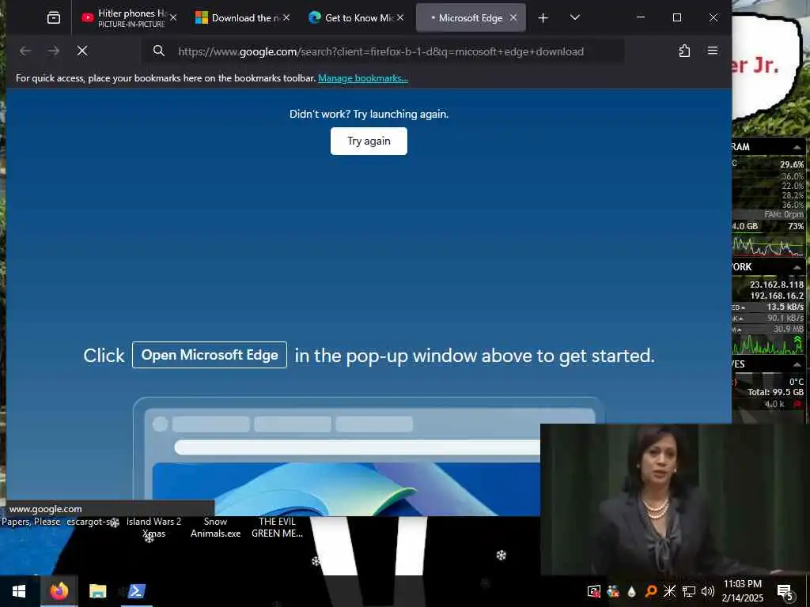Open Firefox hamburger application menu
The height and width of the screenshot is (607, 810).
pos(713,51)
